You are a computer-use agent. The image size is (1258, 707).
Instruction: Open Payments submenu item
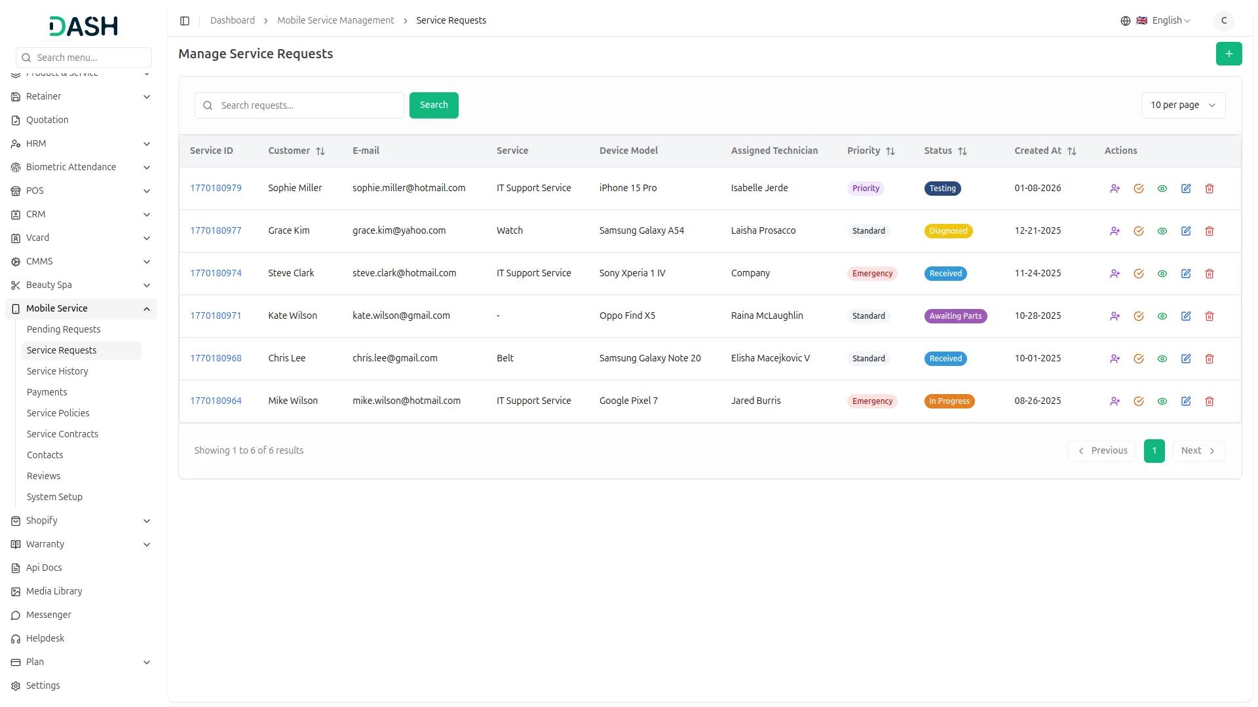tap(81, 393)
